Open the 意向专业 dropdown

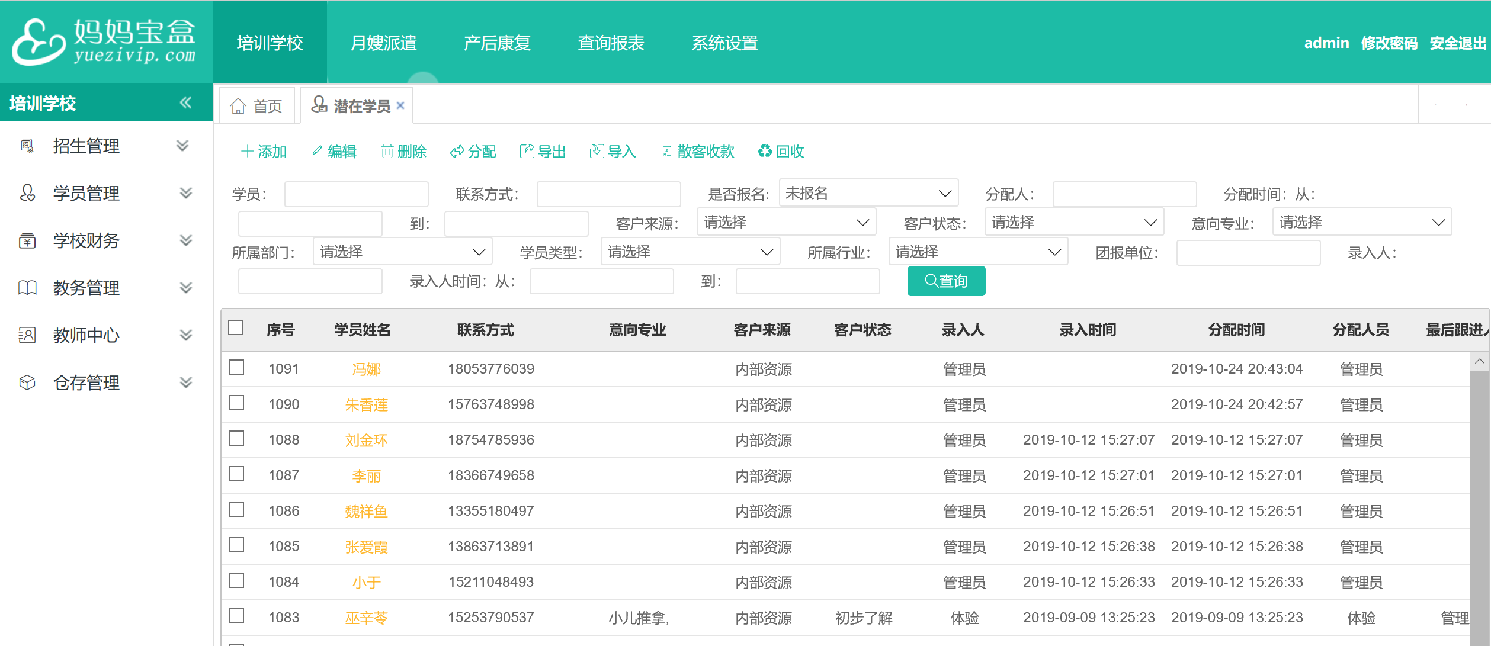[1362, 223]
